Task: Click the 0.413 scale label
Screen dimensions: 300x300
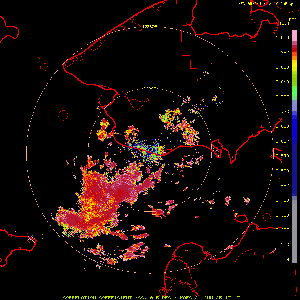Action: [282, 200]
